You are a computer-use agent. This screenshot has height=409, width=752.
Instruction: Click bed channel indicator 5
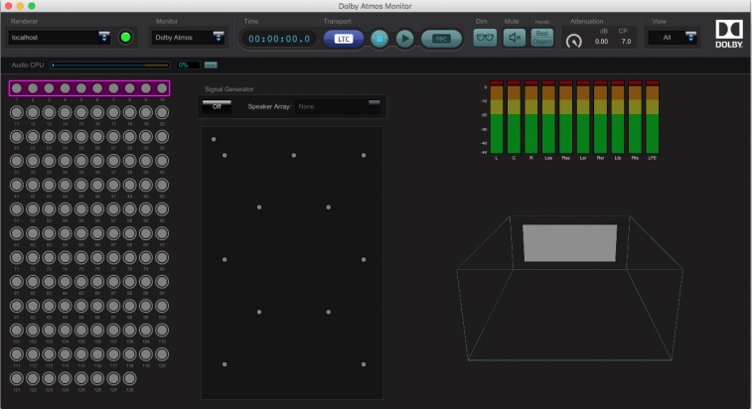coord(81,88)
